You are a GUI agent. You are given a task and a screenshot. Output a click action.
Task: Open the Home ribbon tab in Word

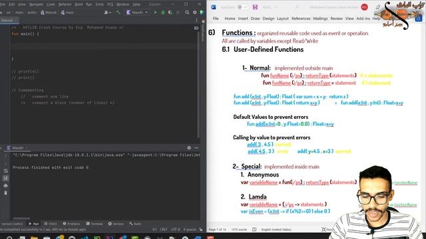point(230,19)
